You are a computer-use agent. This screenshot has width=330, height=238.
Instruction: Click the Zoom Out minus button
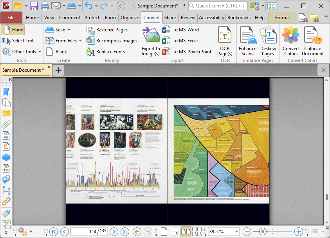click(x=247, y=232)
